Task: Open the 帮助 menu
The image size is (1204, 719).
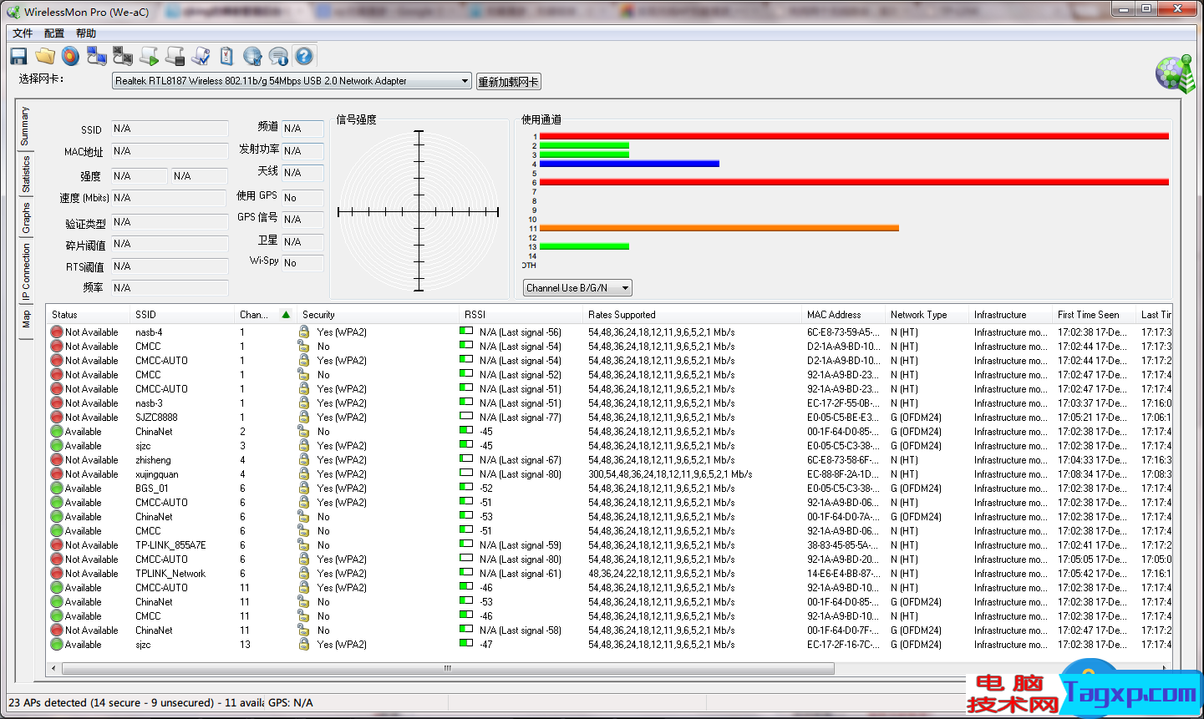Action: 86,33
